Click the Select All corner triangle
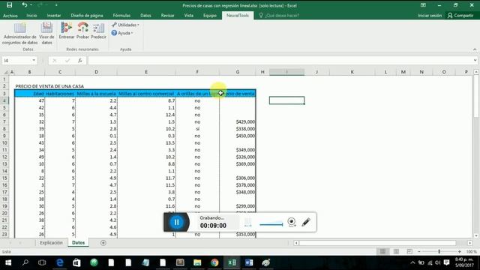This screenshot has width=480, height=270. coord(5,72)
